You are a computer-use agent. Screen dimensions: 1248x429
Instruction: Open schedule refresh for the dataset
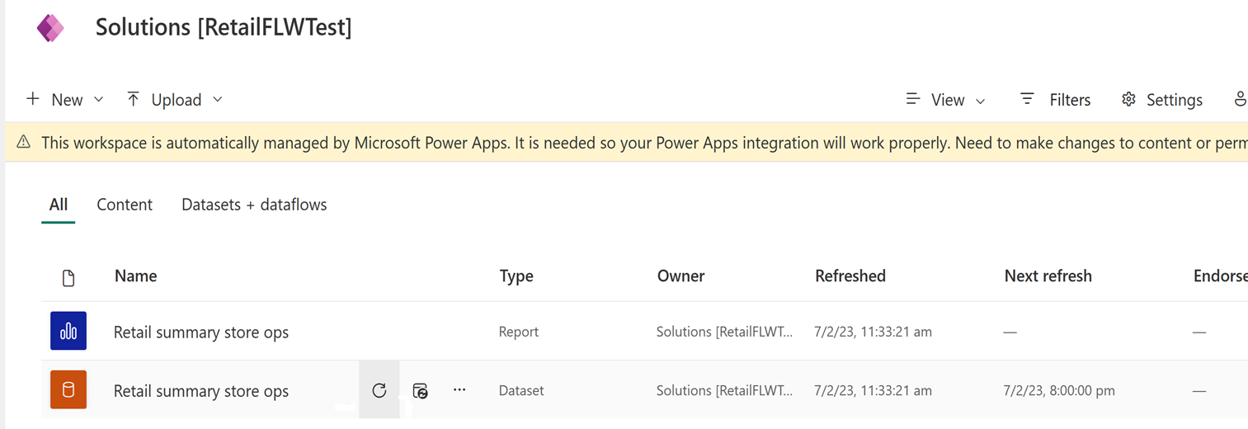[420, 391]
